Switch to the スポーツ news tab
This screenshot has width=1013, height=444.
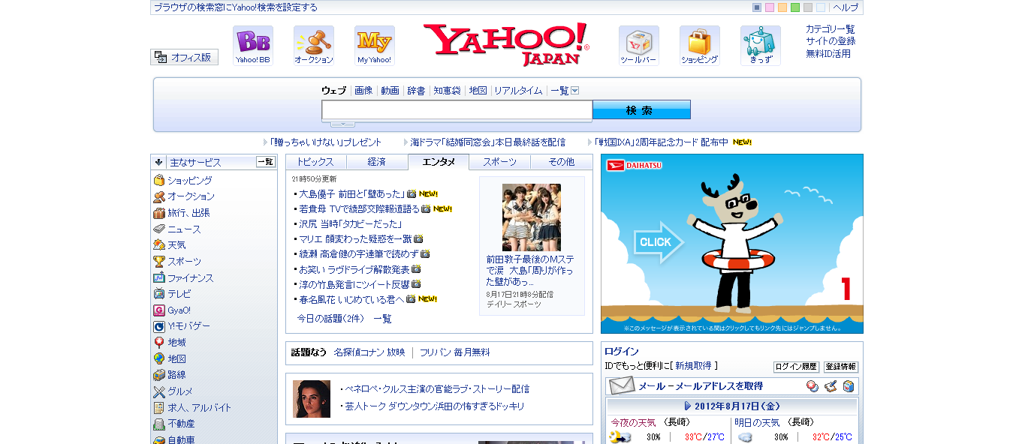(x=500, y=162)
